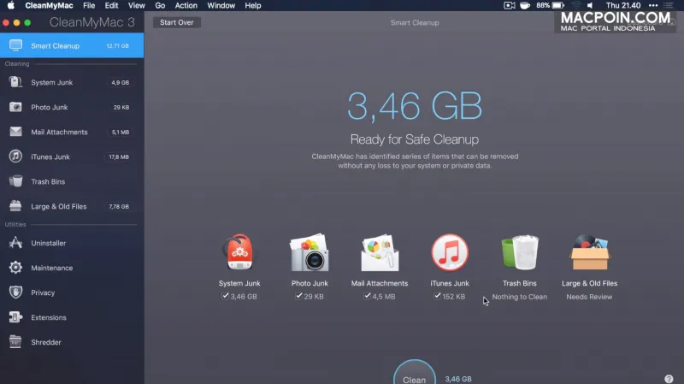Click the large Trash Bins icon

point(520,252)
